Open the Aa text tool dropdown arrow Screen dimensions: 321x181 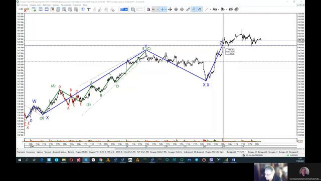(219, 10)
